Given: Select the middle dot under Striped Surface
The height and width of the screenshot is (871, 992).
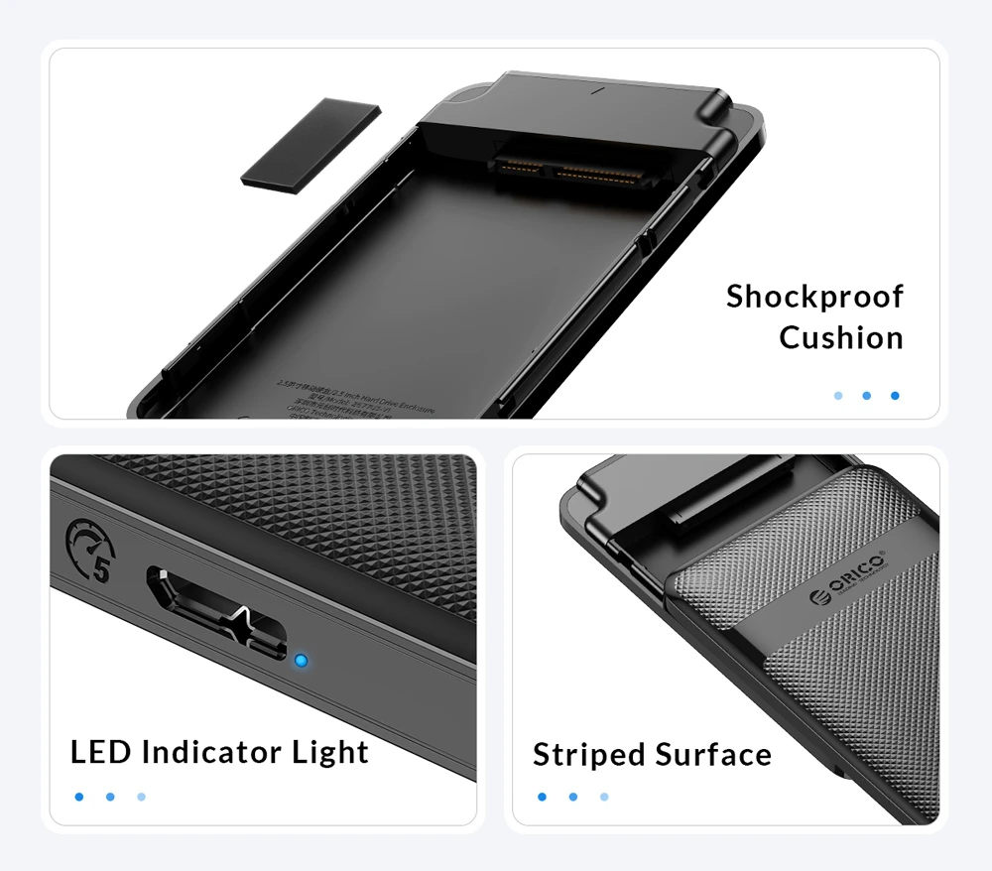Looking at the screenshot, I should click(572, 797).
